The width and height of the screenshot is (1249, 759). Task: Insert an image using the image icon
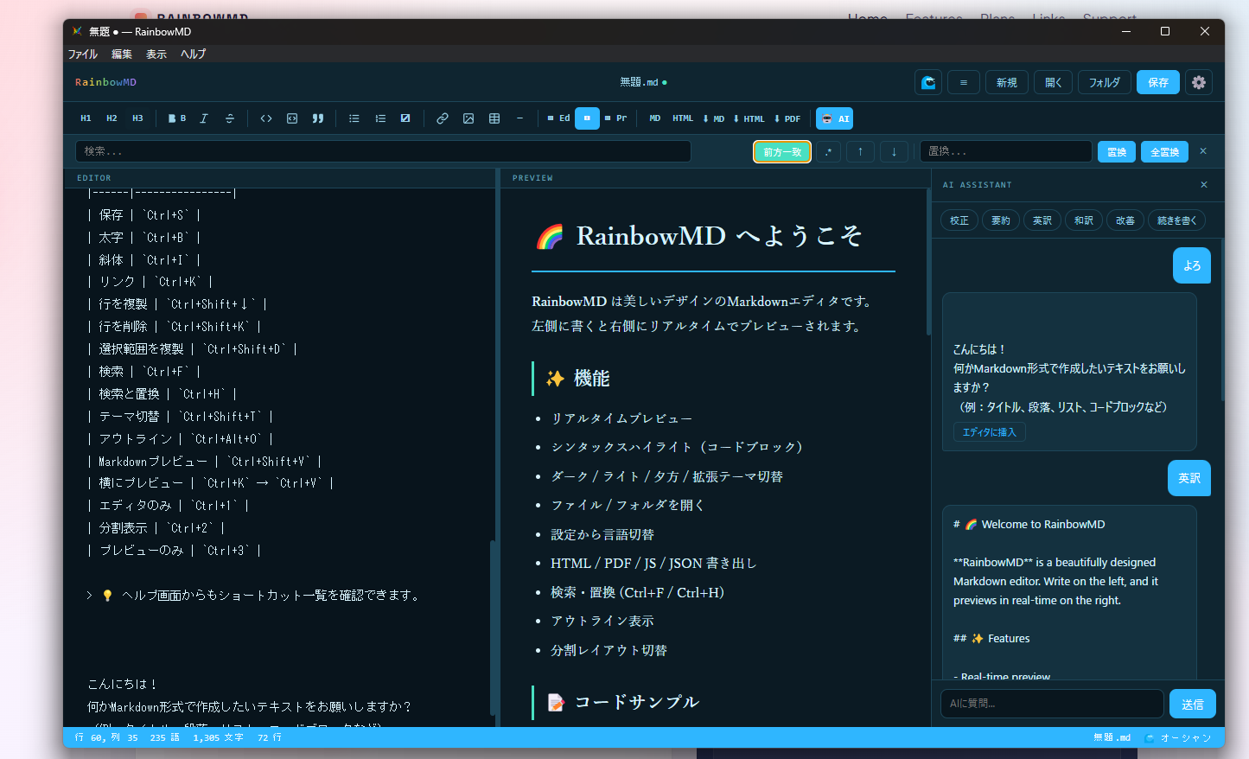(468, 118)
